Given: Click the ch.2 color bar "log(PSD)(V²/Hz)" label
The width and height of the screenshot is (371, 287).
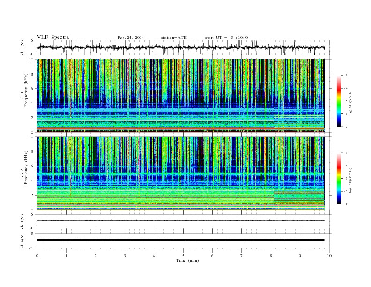Looking at the screenshot, I should (351, 180).
